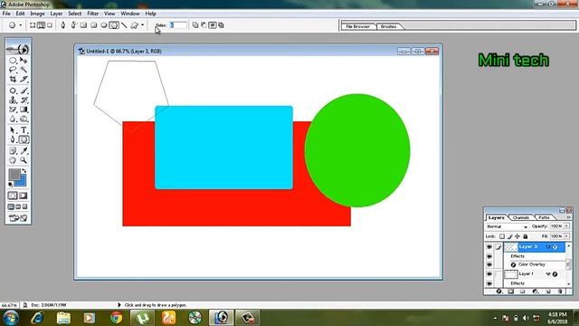The width and height of the screenshot is (579, 326).
Task: Click the foreground gray color swatch
Action: coord(14,175)
